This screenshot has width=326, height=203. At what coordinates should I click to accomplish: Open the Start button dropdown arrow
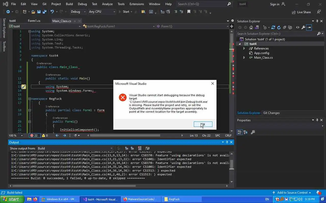point(131,12)
